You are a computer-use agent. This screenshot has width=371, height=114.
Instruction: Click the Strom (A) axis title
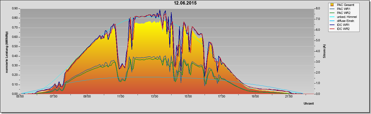(x=324, y=51)
